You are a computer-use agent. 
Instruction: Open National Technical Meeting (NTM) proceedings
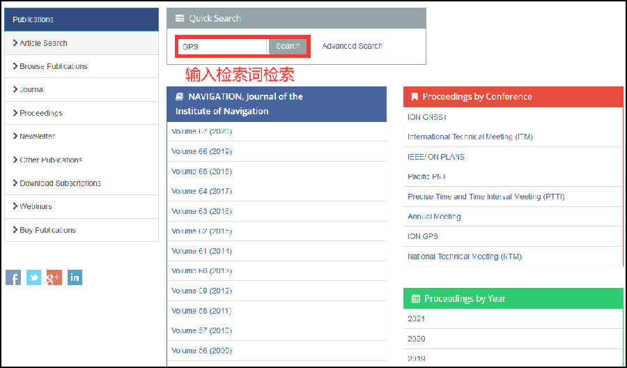[464, 256]
